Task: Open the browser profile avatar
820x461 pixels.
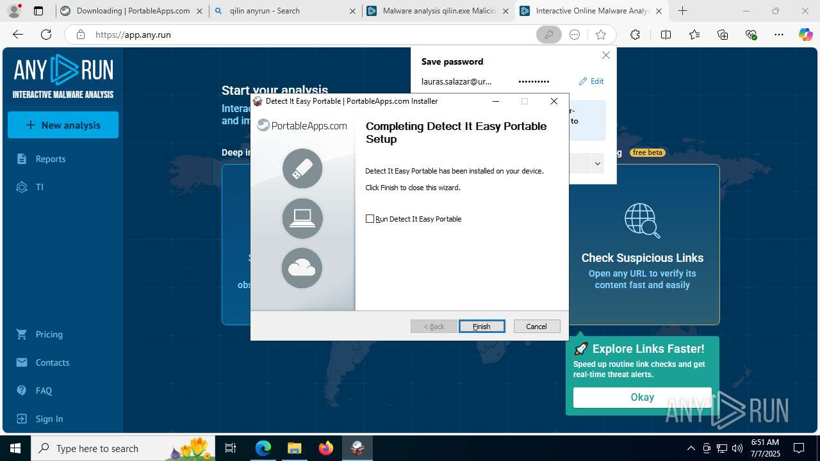Action: click(13, 11)
